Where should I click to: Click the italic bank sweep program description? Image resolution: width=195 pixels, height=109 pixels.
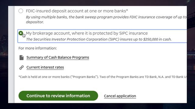point(106,19)
